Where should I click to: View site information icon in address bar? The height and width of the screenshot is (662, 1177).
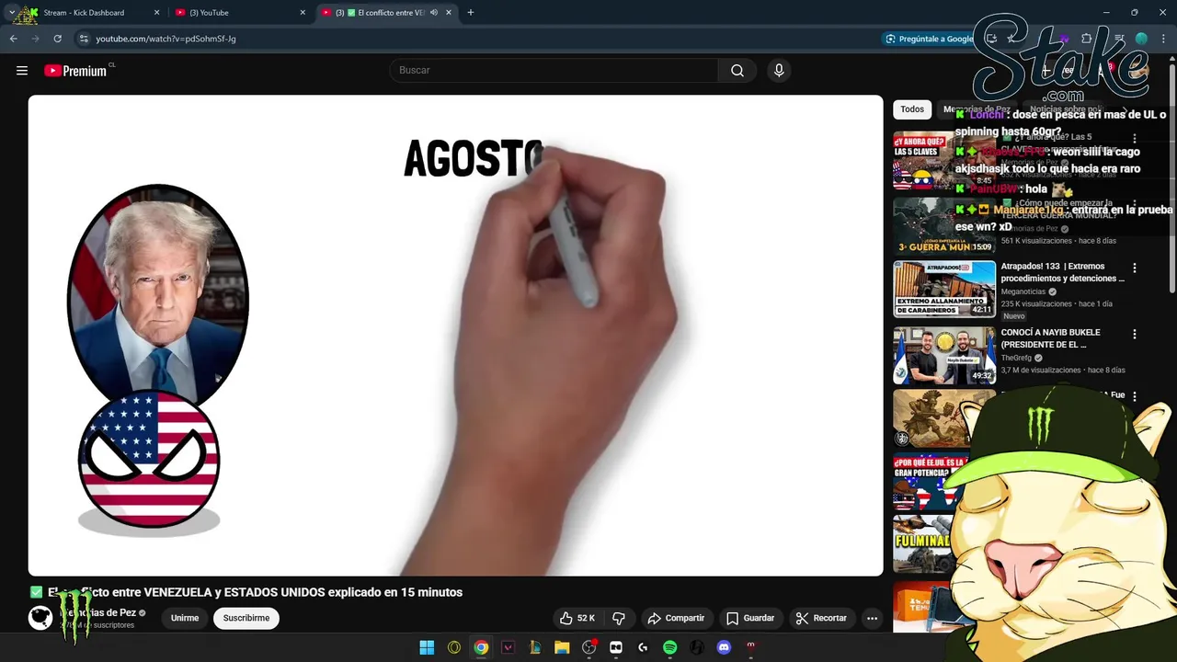click(x=84, y=39)
